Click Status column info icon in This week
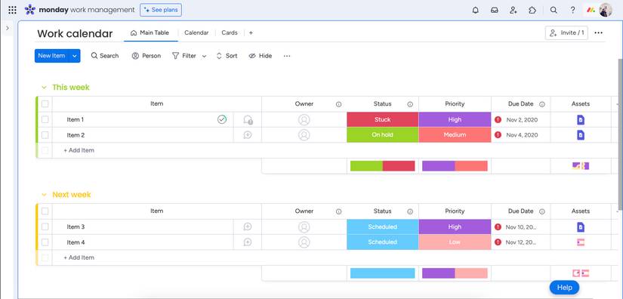The height and width of the screenshot is (299, 623). tap(410, 104)
